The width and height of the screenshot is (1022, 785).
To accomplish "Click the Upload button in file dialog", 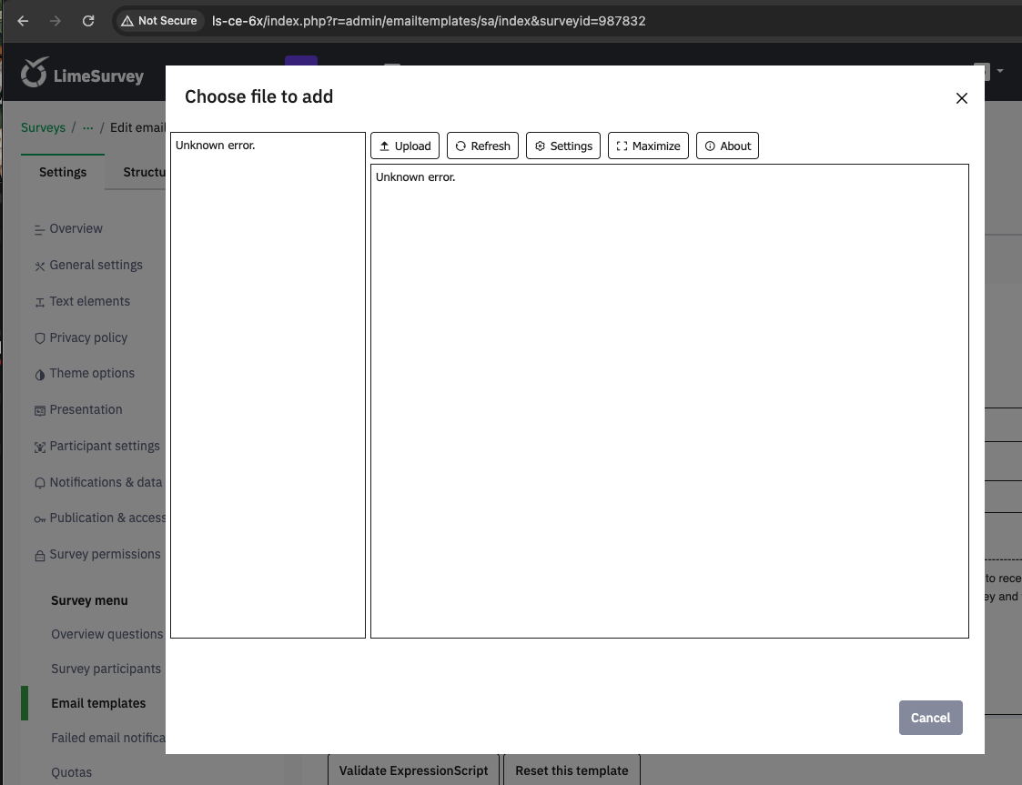I will pos(405,146).
